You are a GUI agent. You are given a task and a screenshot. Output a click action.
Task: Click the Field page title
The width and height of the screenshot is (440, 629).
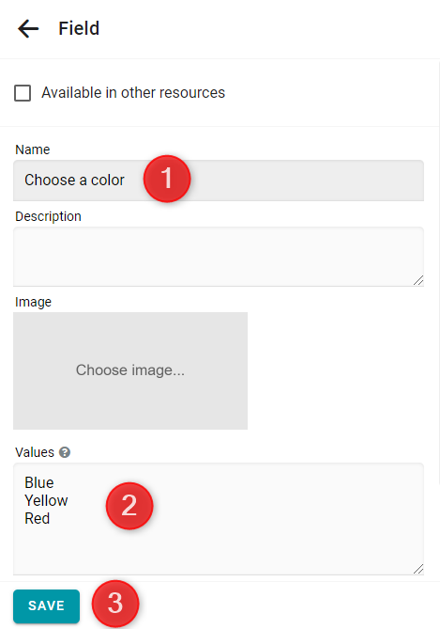pos(79,28)
